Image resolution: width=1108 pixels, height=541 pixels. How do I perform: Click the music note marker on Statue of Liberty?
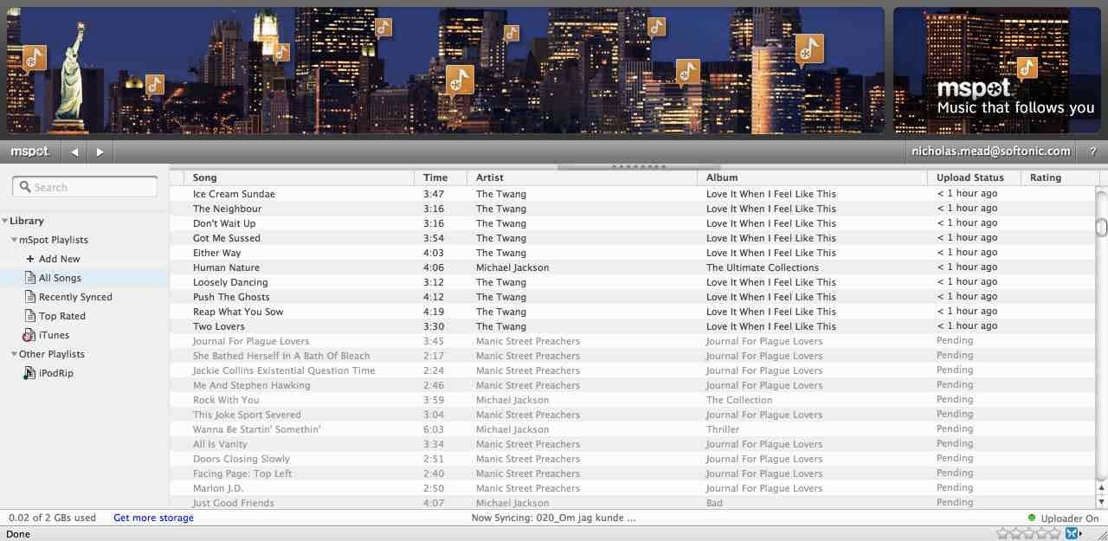click(34, 59)
